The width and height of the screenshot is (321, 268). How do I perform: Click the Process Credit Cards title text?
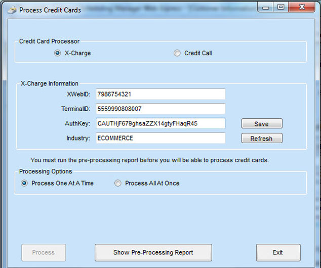(x=50, y=10)
